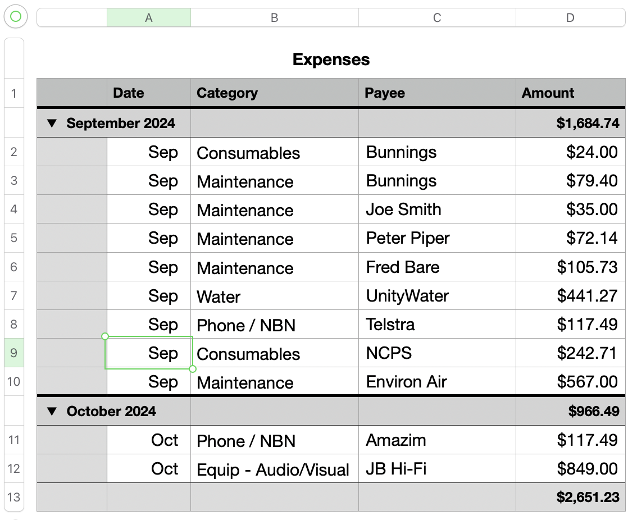Click the Expenses table title
The height and width of the screenshot is (520, 628).
(331, 60)
